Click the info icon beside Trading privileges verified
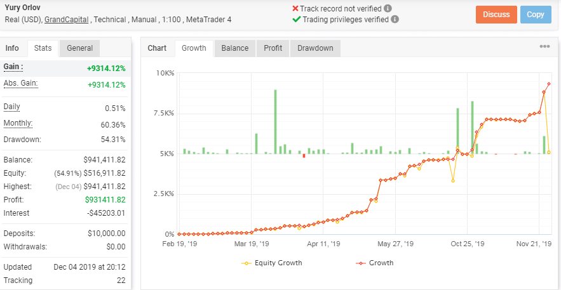The image size is (561, 290). pyautogui.click(x=395, y=19)
